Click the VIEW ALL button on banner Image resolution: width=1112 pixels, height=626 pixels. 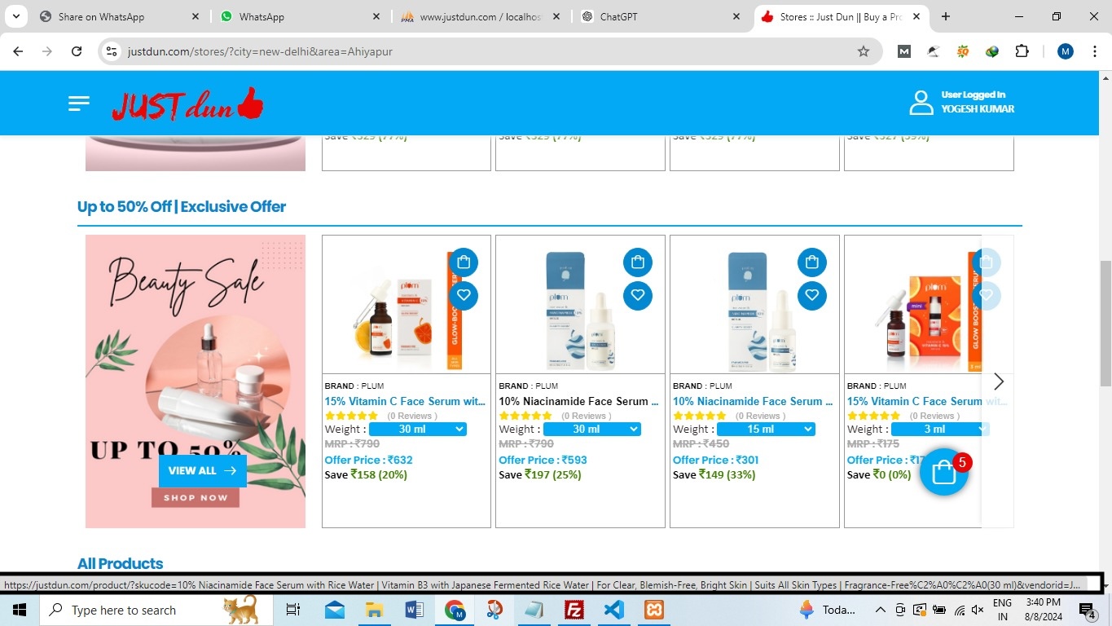(x=202, y=470)
